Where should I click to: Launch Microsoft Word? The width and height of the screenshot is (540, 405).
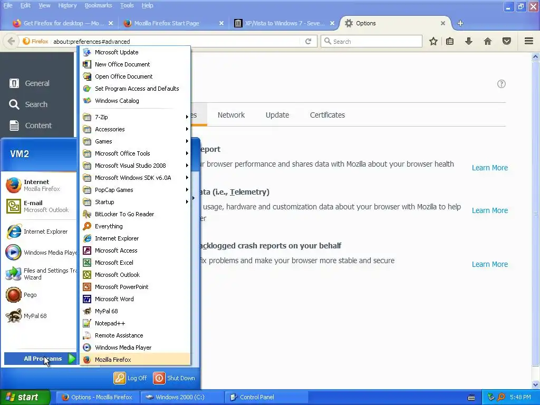tap(135, 299)
